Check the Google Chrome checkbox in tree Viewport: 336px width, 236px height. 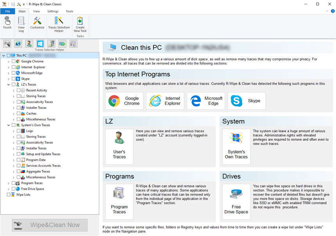click(x=14, y=61)
